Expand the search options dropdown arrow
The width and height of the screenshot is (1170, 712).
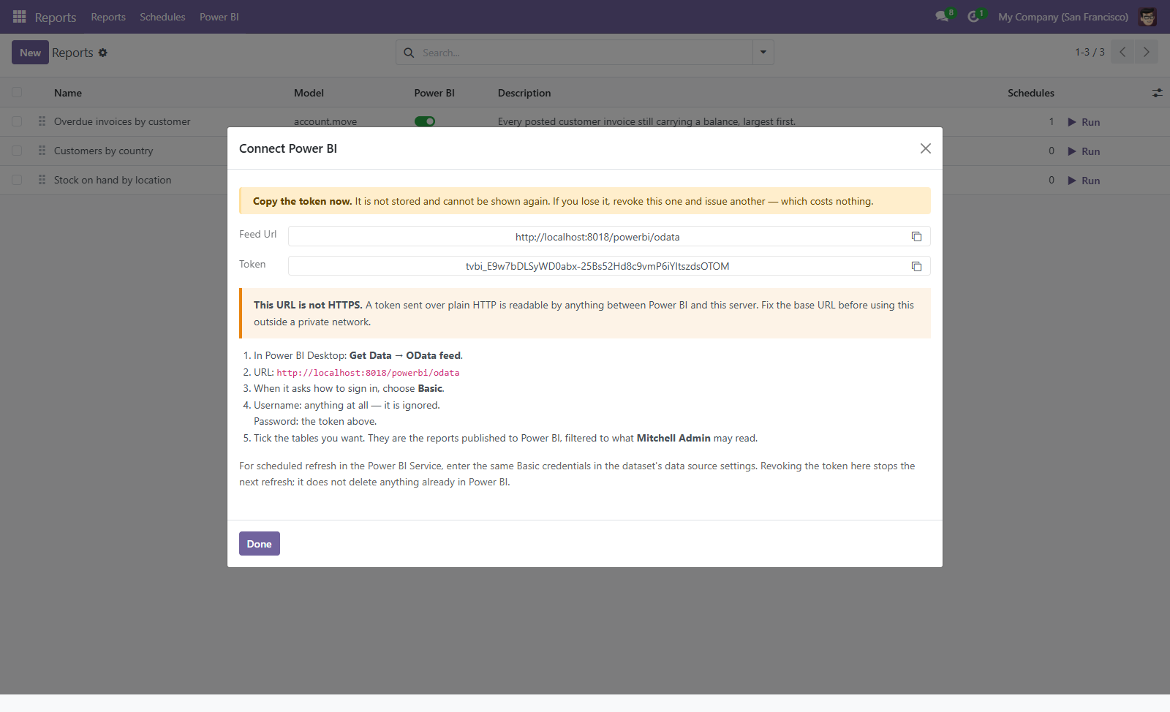tap(763, 53)
